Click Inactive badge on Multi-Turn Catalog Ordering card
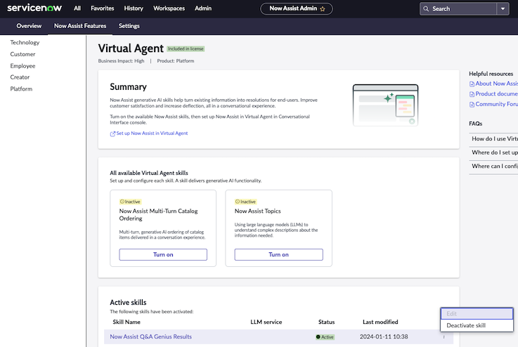518x347 pixels. [x=130, y=202]
